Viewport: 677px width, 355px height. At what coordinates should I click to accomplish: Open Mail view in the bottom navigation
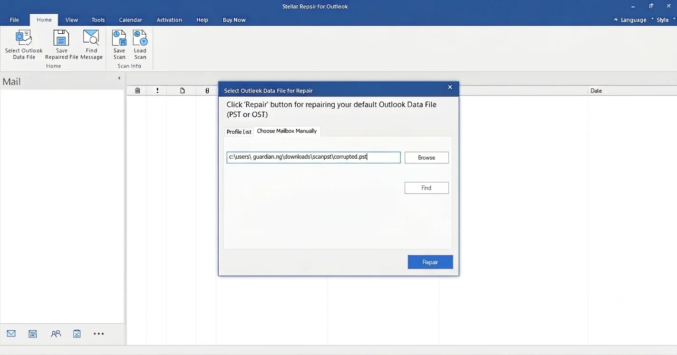point(11,334)
